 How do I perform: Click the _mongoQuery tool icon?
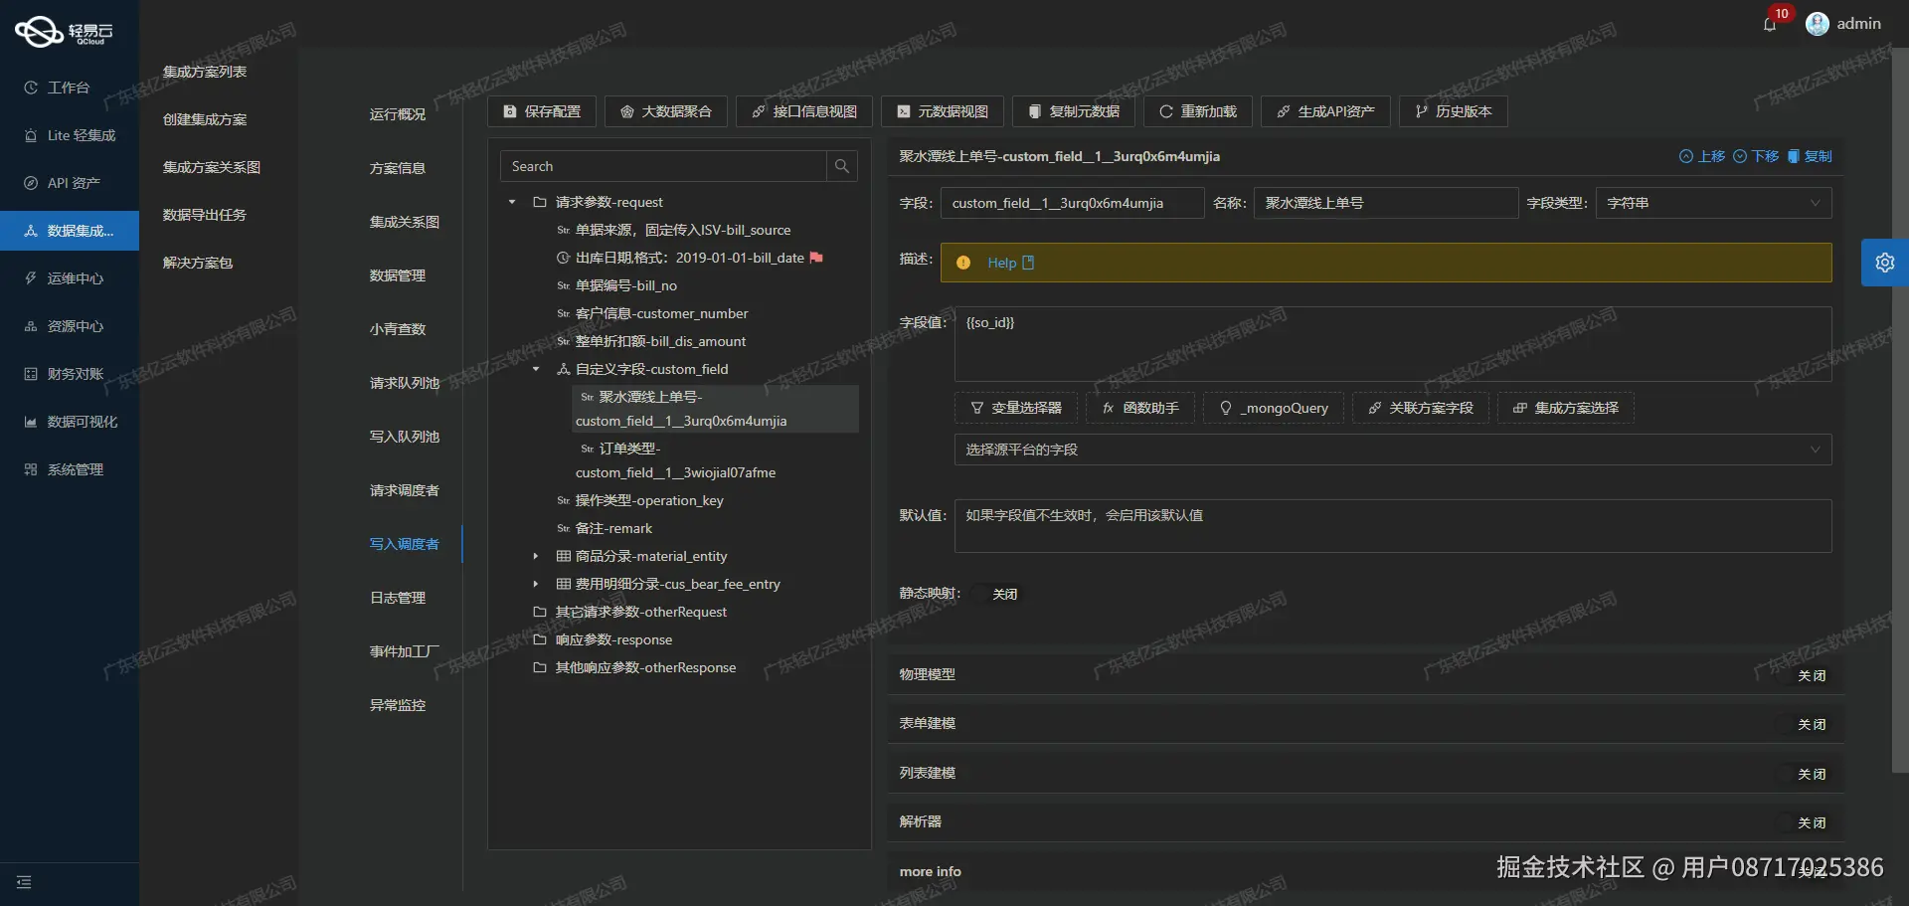(x=1225, y=408)
